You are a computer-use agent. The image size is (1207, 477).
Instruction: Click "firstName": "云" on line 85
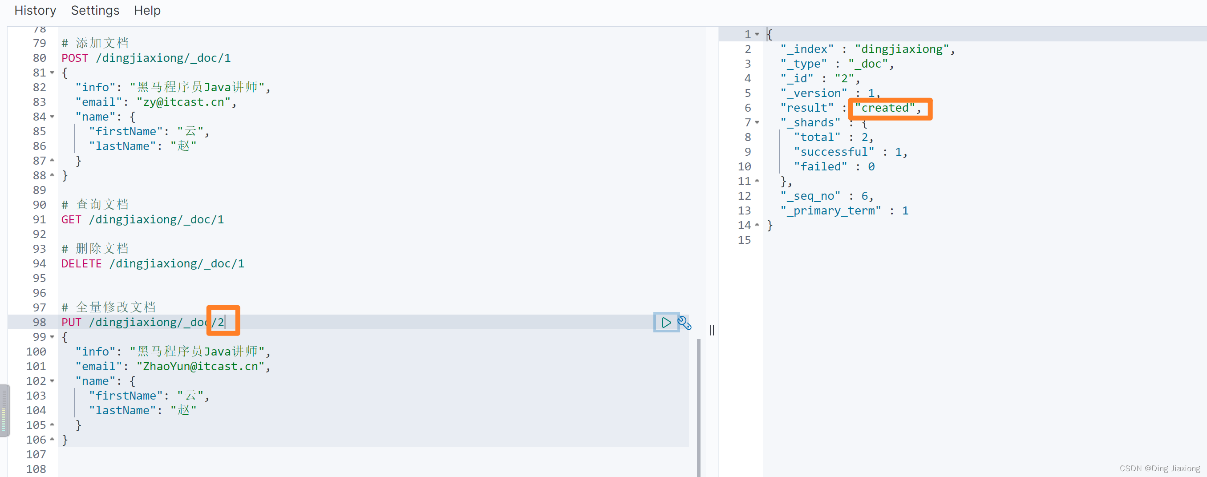(x=149, y=132)
